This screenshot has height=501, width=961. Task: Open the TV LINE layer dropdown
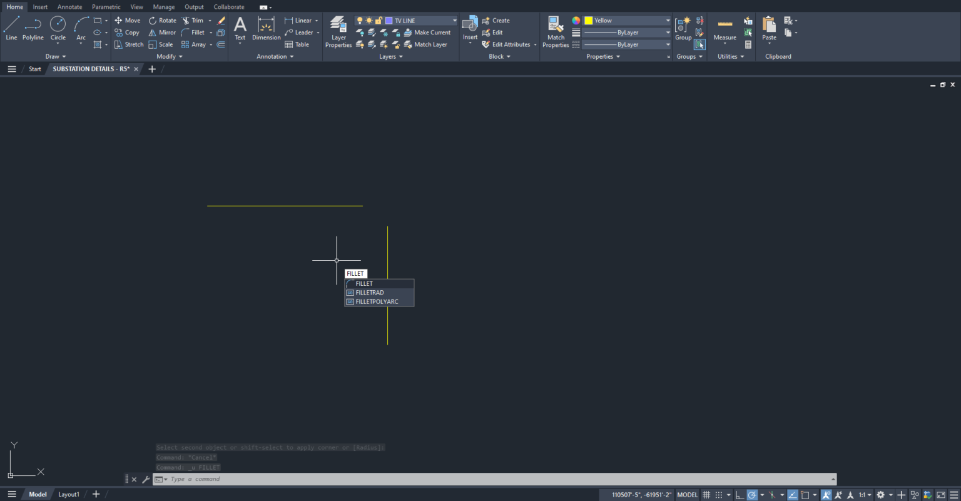[454, 20]
